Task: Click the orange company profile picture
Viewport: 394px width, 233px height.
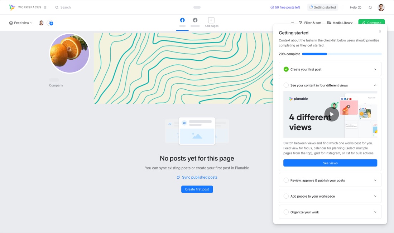Action: click(x=69, y=53)
